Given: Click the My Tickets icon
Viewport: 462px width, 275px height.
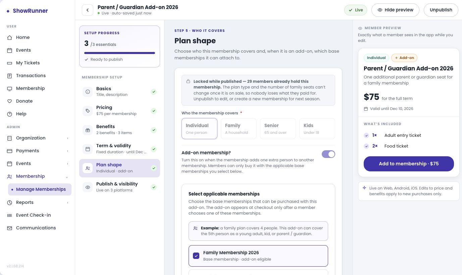Looking at the screenshot, I should click(x=10, y=63).
